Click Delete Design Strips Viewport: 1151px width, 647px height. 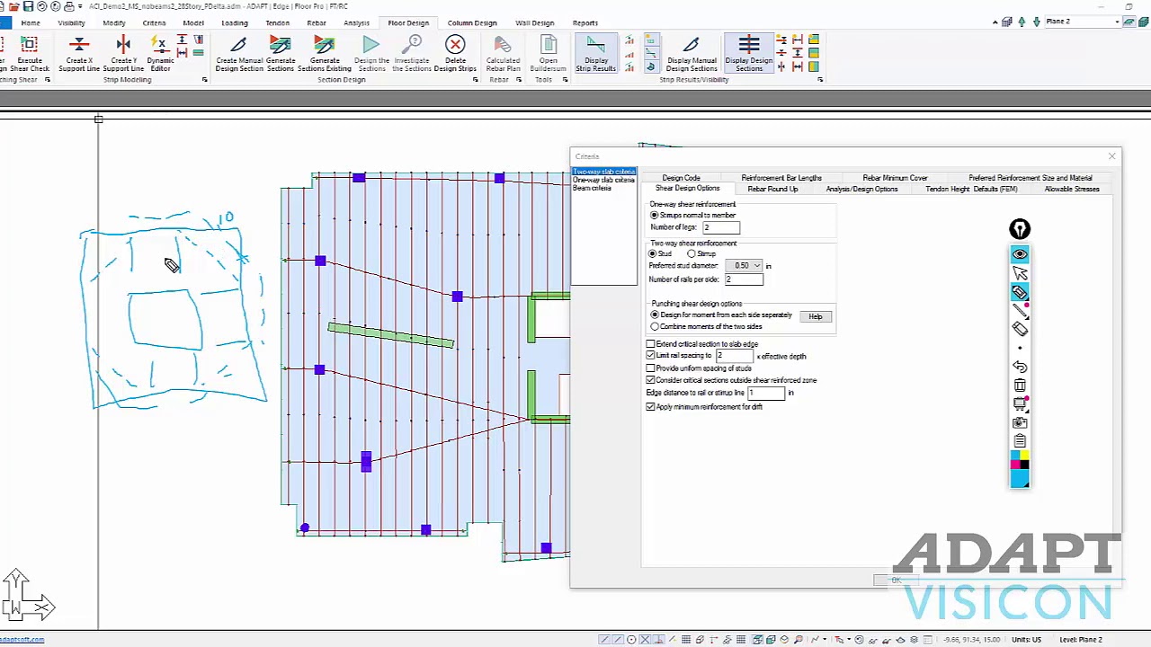pos(455,54)
